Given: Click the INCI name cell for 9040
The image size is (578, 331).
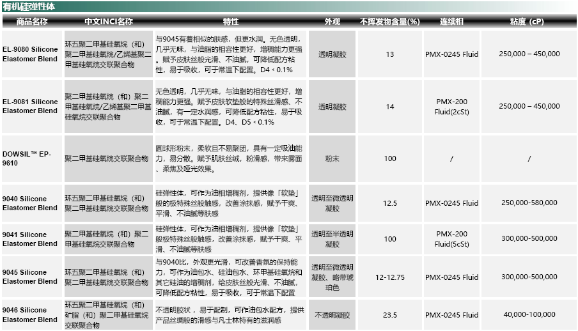Looking at the screenshot, I should point(109,203).
